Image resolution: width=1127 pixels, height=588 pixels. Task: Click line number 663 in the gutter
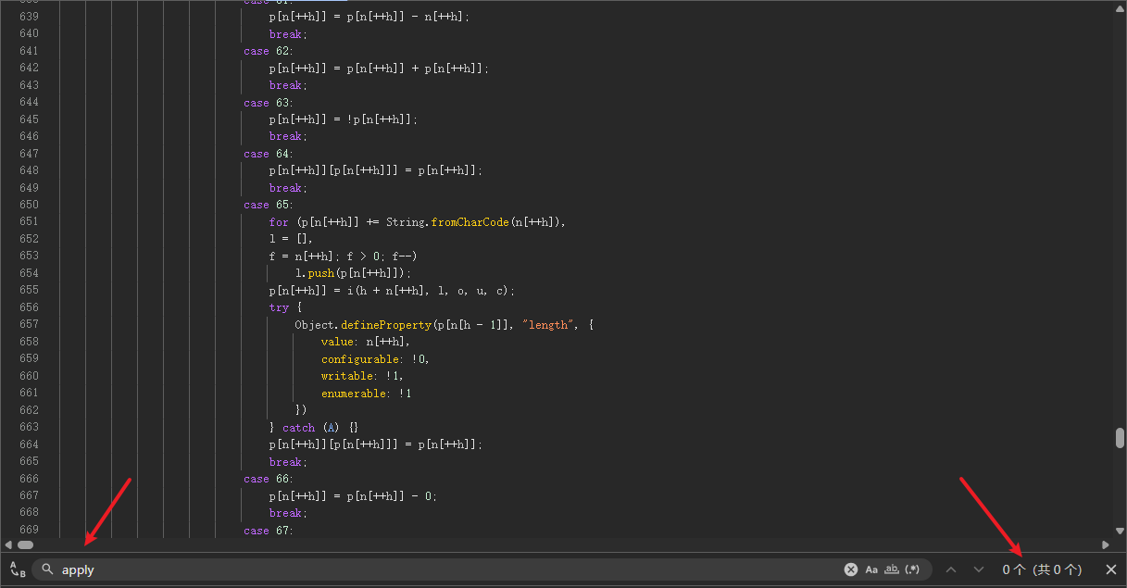click(x=29, y=427)
